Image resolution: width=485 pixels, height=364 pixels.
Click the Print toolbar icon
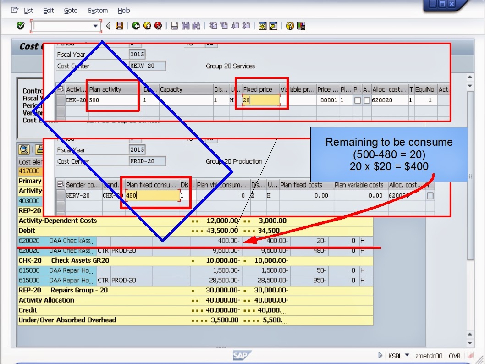pos(174,26)
